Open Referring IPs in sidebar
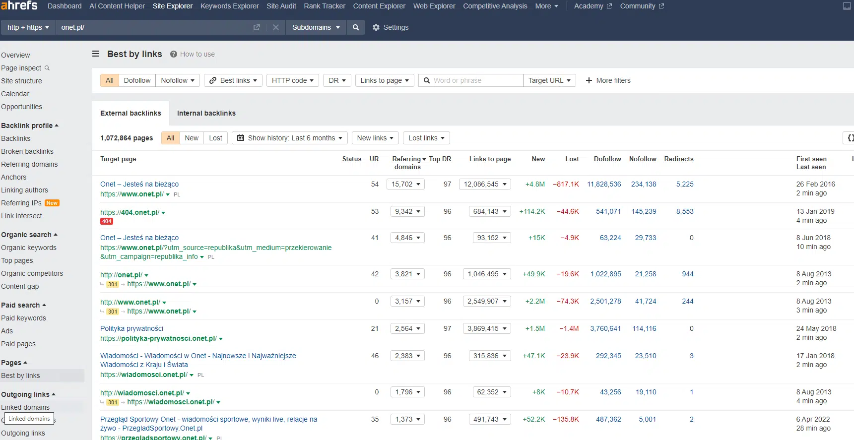Screen dimensions: 854x440 [21, 203]
